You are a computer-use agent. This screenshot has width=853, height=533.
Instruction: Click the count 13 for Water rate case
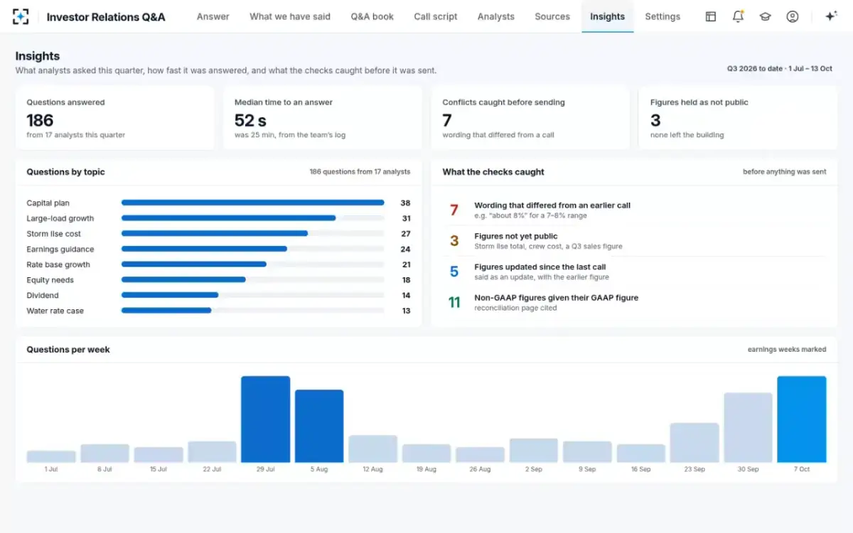pos(406,311)
